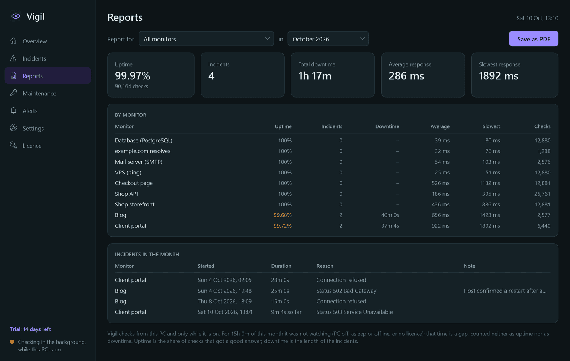Click the 99.68% uptime value
Screen dimensions: 570x361
(x=283, y=215)
